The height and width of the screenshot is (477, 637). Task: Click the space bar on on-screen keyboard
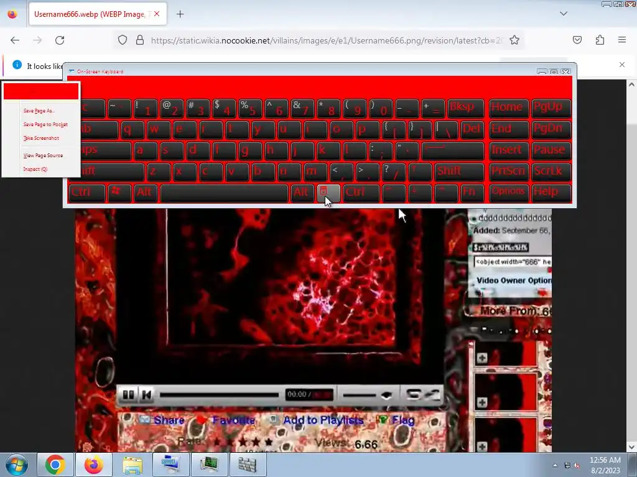tap(224, 193)
